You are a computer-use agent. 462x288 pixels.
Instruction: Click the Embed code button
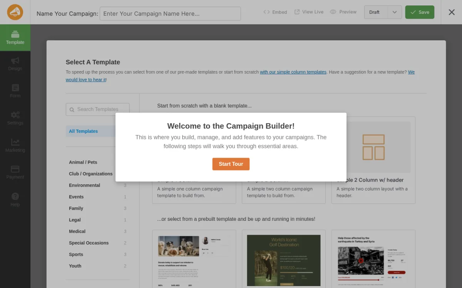[x=275, y=12]
